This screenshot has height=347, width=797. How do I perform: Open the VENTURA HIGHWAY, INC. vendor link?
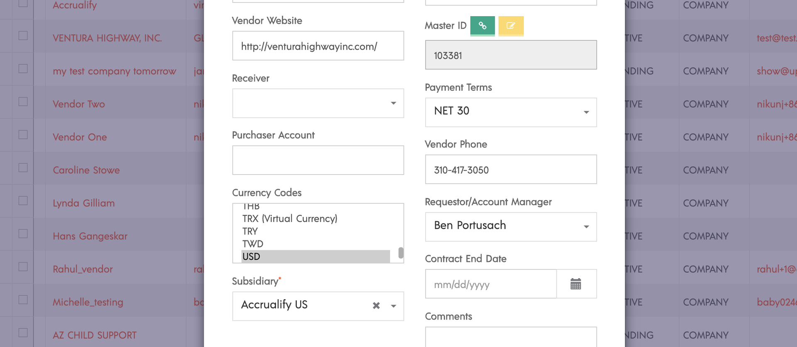point(107,38)
